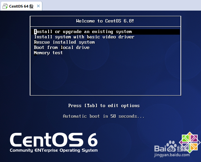
Task: Choose Rescue installed system entry
Action: pos(64,42)
